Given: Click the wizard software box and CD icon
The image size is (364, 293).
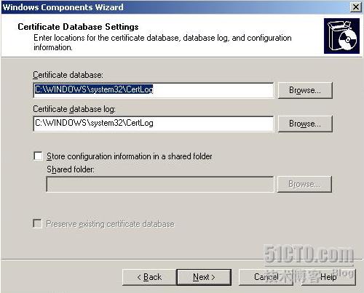Looking at the screenshot, I should (x=341, y=36).
